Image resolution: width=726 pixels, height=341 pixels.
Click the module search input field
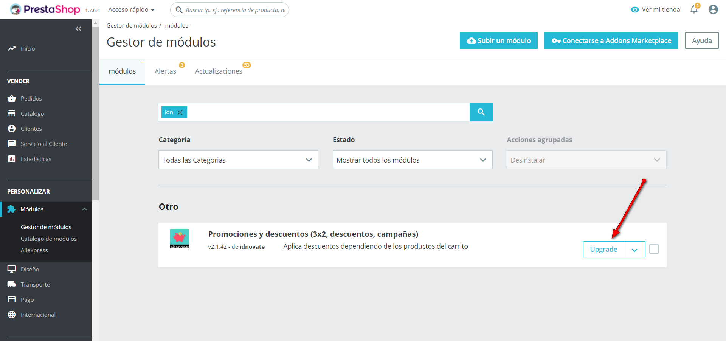(327, 112)
